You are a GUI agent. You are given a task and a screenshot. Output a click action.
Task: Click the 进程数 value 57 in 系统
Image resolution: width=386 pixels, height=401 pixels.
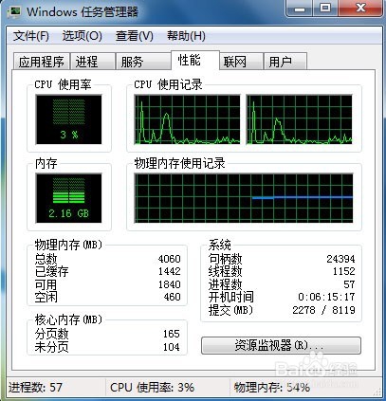349,284
